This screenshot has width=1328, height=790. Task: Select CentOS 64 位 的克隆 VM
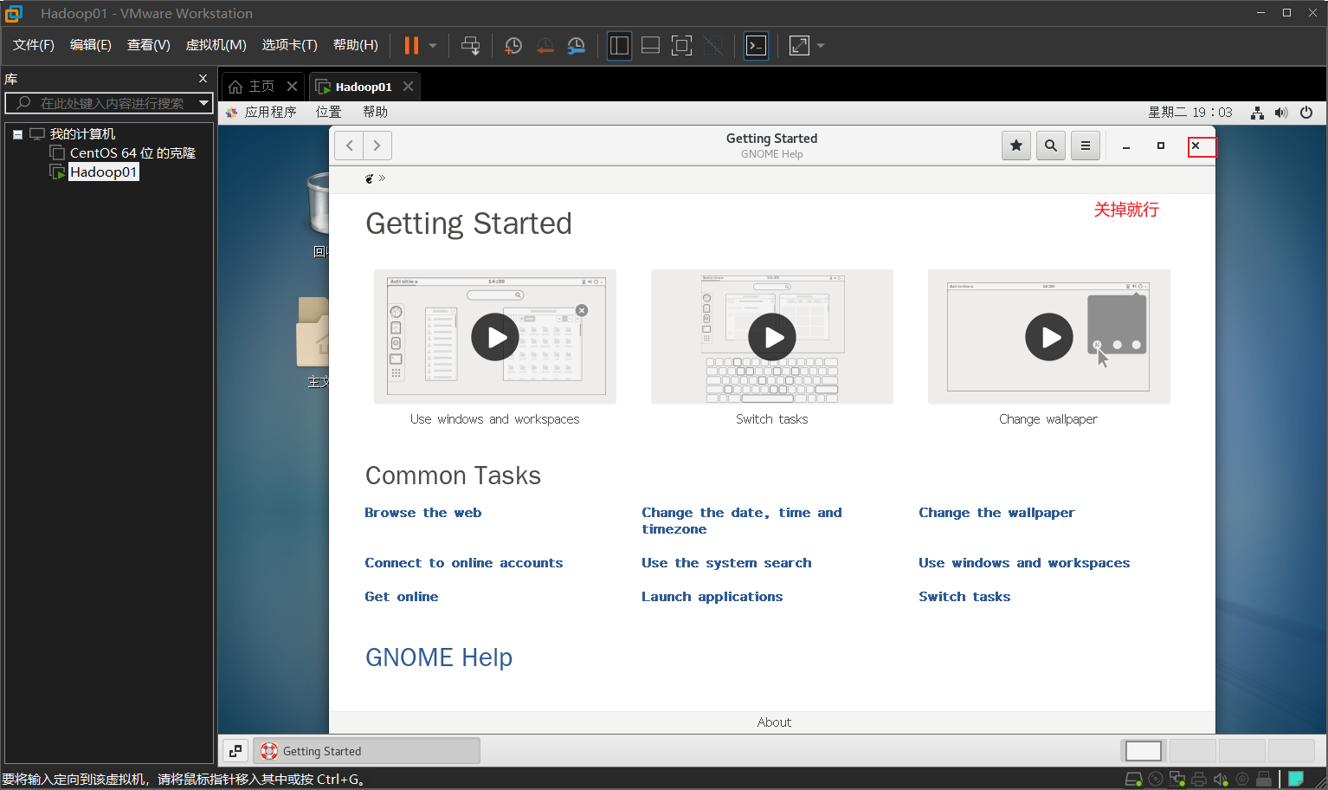(x=132, y=153)
